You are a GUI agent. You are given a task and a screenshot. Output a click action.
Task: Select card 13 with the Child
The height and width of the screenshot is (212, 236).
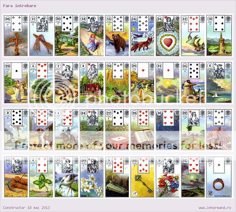[x=92, y=35]
